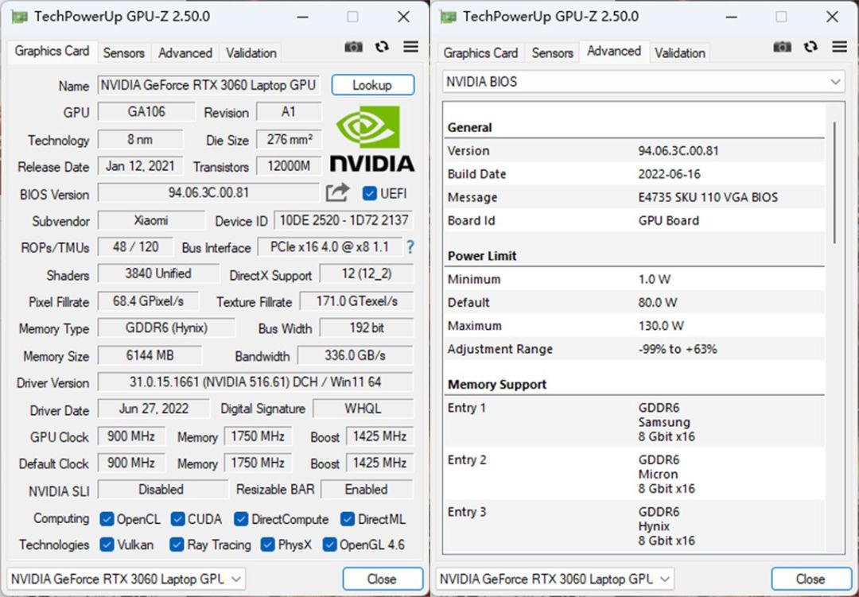The height and width of the screenshot is (597, 859).
Task: Take screenshot with camera icon in right window
Action: point(783,47)
